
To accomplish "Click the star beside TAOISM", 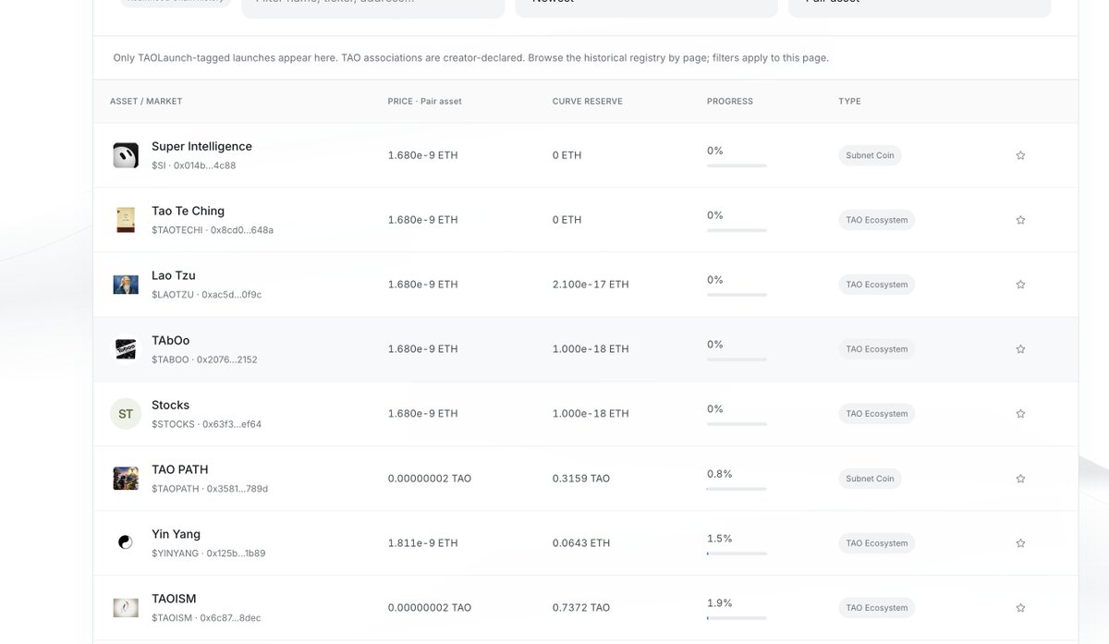I will pyautogui.click(x=1020, y=608).
